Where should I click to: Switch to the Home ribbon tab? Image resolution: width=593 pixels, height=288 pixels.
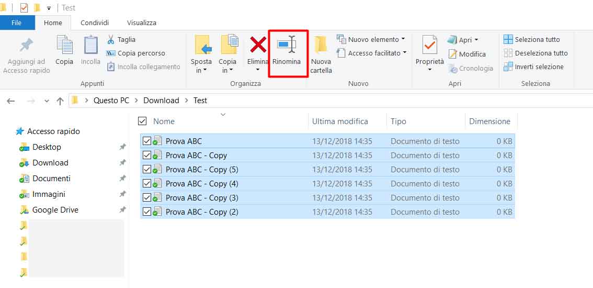tap(53, 23)
